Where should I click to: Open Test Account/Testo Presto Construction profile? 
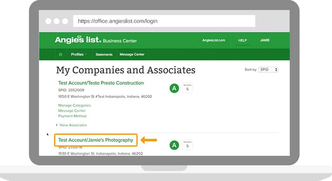[x=101, y=83]
